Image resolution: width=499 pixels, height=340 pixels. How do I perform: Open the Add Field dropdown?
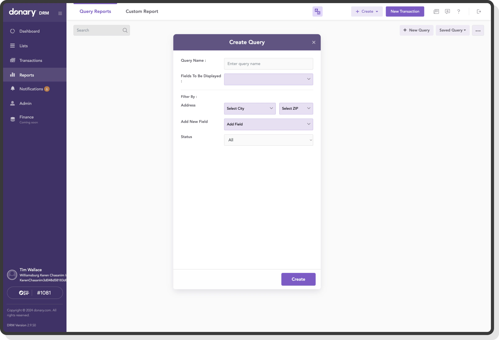pyautogui.click(x=268, y=124)
